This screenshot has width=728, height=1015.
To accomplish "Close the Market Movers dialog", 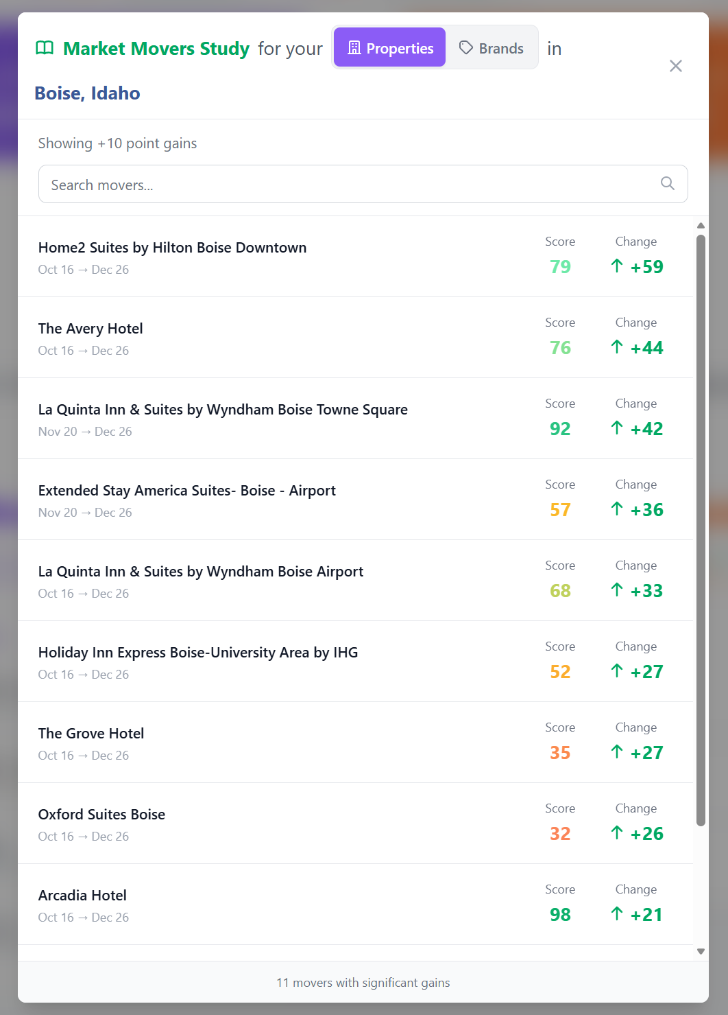I will click(676, 66).
